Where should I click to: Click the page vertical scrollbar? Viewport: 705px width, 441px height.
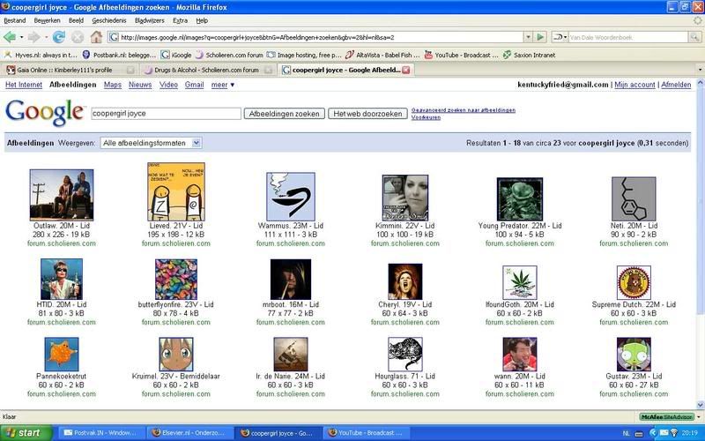click(x=700, y=243)
